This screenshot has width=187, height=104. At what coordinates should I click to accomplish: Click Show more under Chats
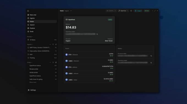coord(33,82)
